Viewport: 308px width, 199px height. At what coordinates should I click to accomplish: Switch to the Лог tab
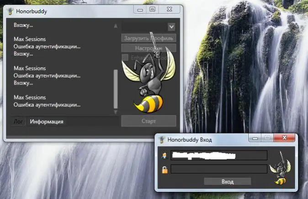pos(19,121)
